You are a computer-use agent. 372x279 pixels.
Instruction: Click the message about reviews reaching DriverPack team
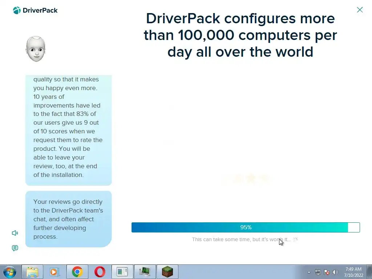pos(69,219)
